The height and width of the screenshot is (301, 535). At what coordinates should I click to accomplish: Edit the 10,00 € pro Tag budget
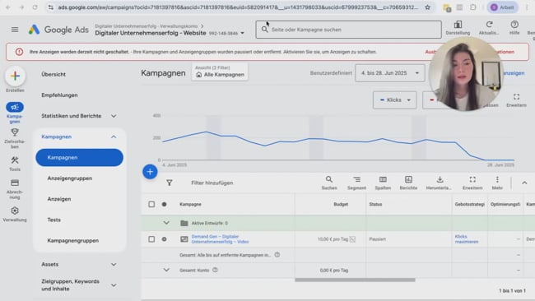333,239
